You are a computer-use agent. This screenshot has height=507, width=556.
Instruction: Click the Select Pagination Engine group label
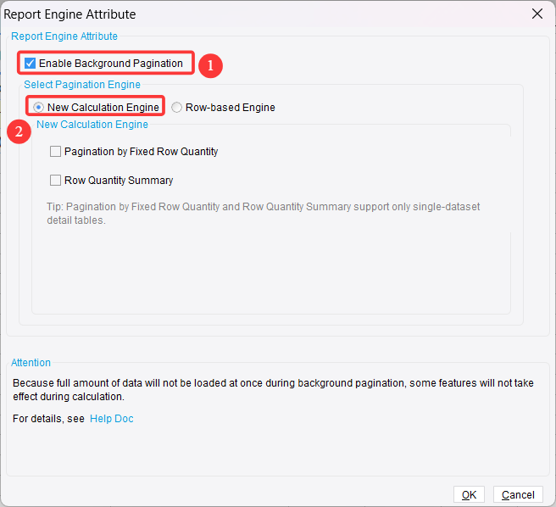point(82,85)
